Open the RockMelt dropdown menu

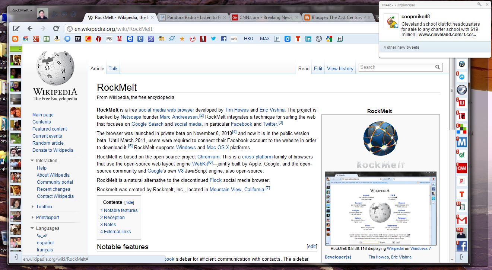click(x=22, y=10)
